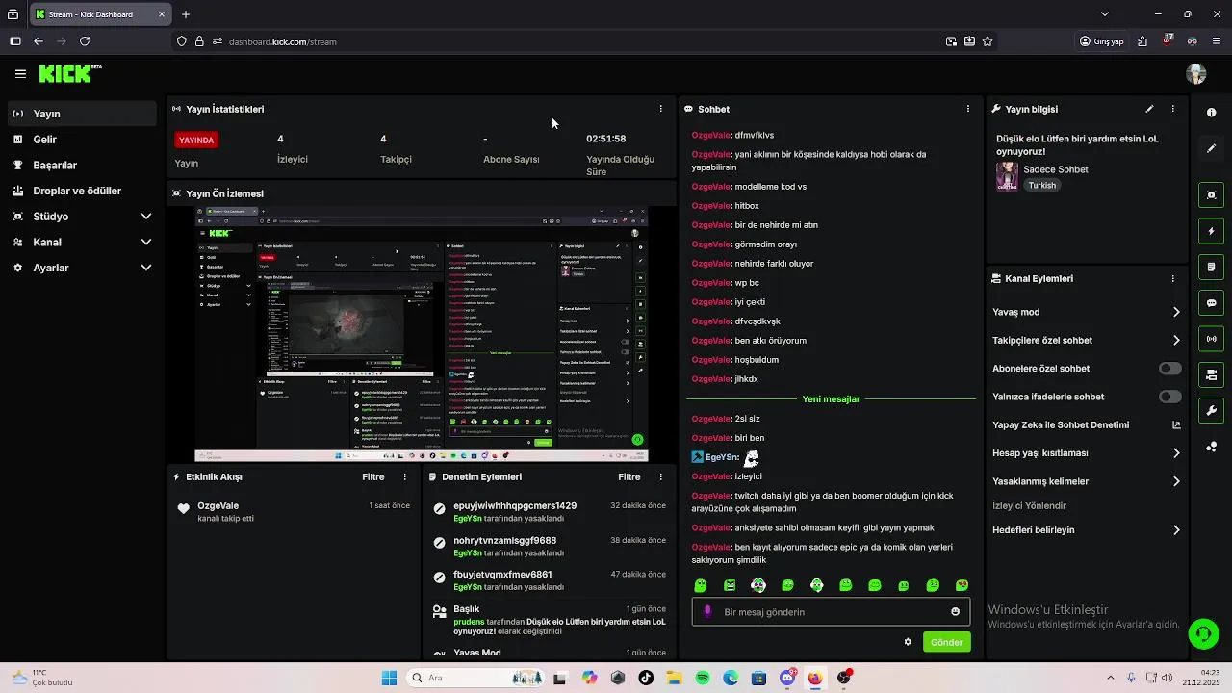Insert the first green blob emote
The width and height of the screenshot is (1232, 693).
coord(701,585)
